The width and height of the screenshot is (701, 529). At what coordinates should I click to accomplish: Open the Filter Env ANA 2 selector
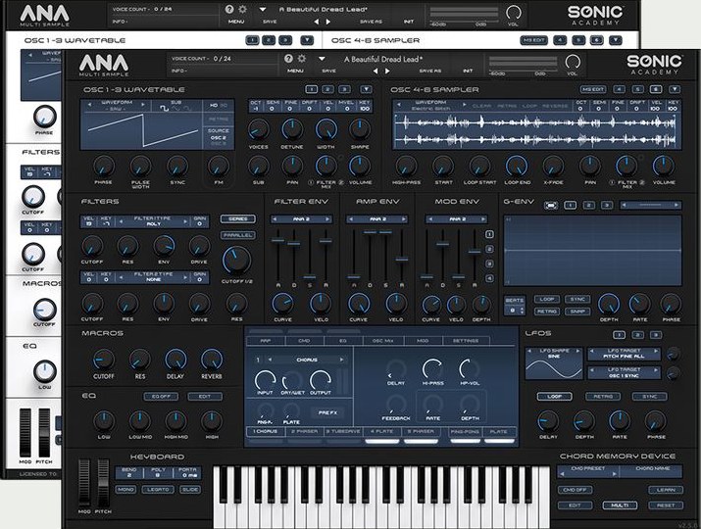pyautogui.click(x=301, y=219)
